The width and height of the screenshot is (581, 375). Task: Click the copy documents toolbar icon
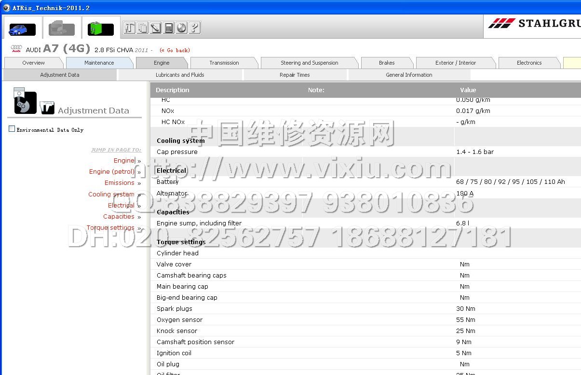click(142, 28)
